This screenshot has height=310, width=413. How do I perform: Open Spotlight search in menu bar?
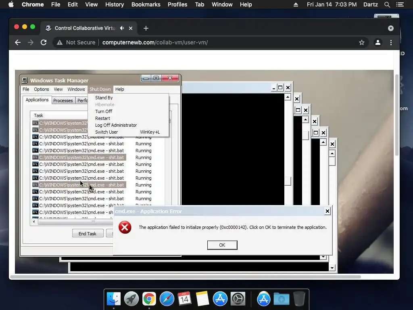tap(387, 4)
